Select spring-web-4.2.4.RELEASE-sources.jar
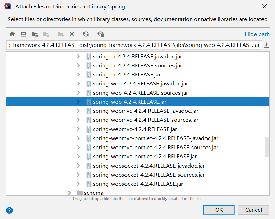Screen dimensions: 275x219 (140, 93)
